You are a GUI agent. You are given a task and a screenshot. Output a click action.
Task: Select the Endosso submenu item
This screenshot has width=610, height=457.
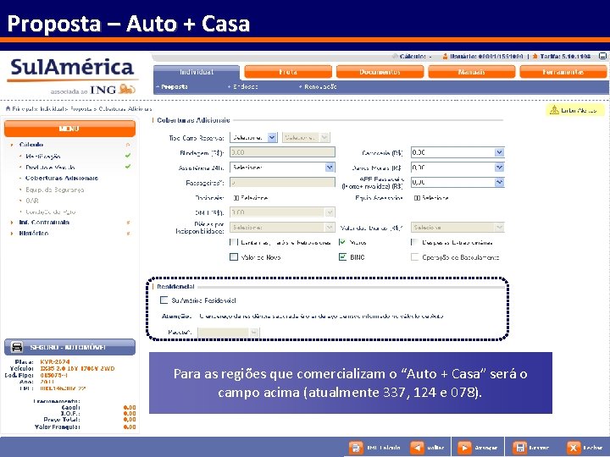[245, 86]
